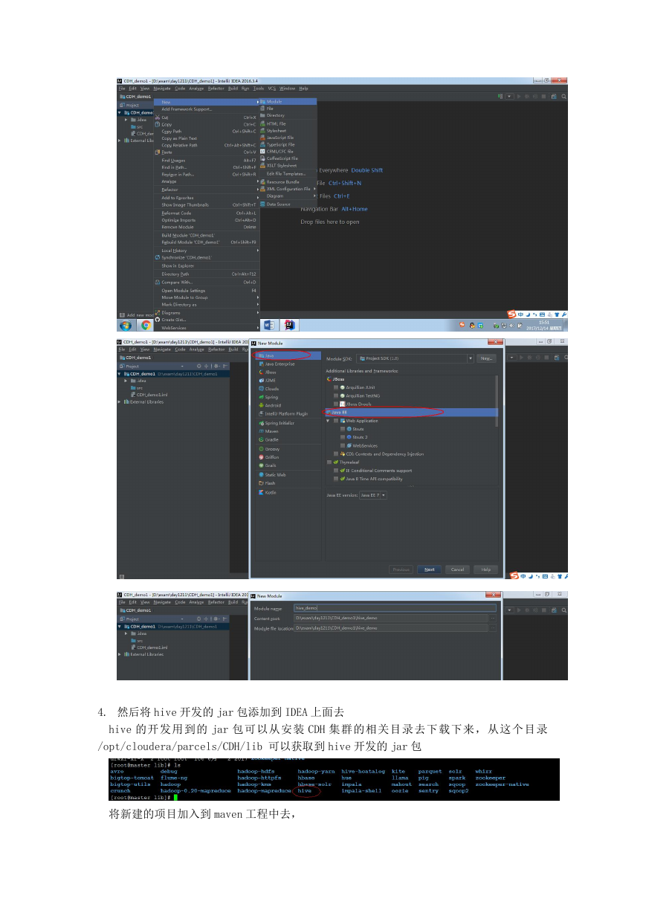
Task: Click browse button beside Content root
Action: click(x=493, y=618)
